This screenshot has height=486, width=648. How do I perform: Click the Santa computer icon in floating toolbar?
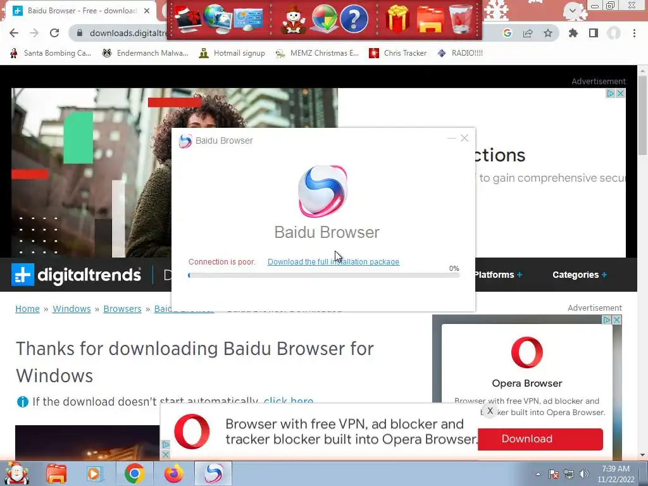pos(187,18)
